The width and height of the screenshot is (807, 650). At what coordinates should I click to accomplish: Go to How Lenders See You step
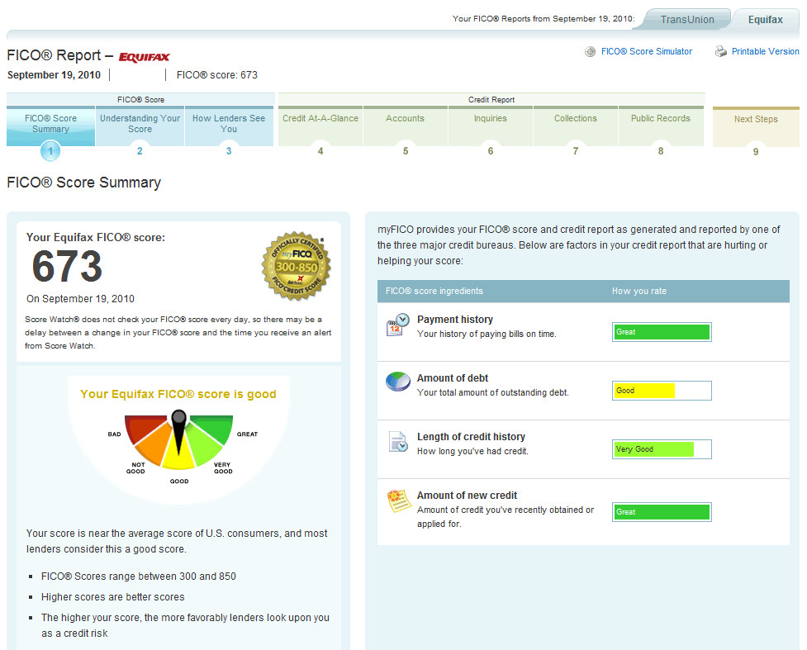229,124
